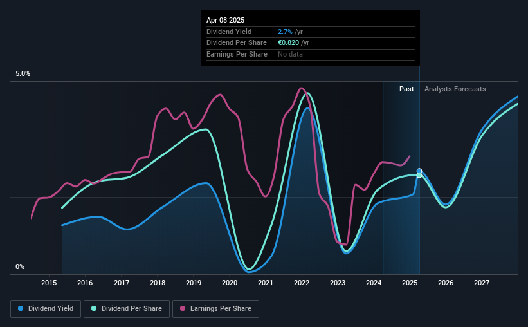Viewport: 528px width, 327px height.
Task: Click the Analysts Forecasts label
Action: pos(455,89)
